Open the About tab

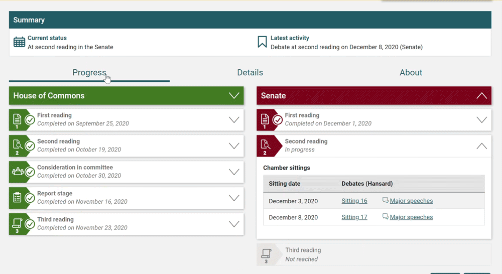tap(411, 73)
